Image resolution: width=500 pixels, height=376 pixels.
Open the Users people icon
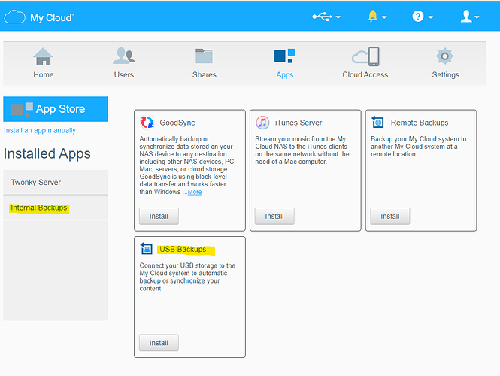point(124,56)
